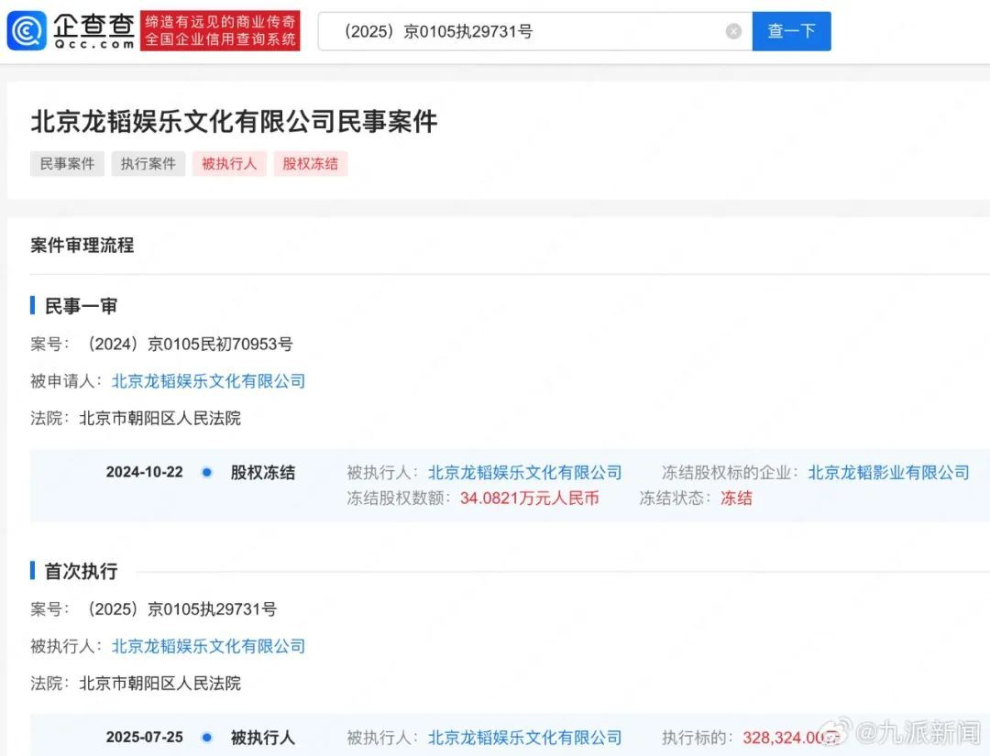This screenshot has height=756, width=990.
Task: Open the company link in the 2025-07-25 row
Action: (524, 738)
